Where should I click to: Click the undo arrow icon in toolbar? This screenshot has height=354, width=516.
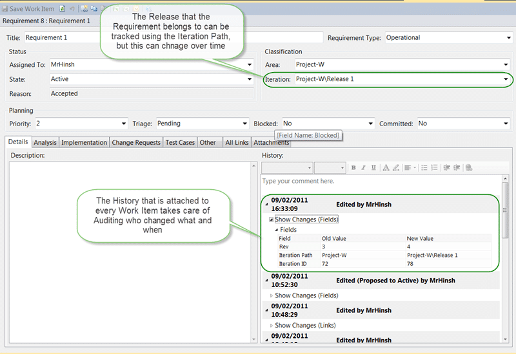click(x=72, y=9)
